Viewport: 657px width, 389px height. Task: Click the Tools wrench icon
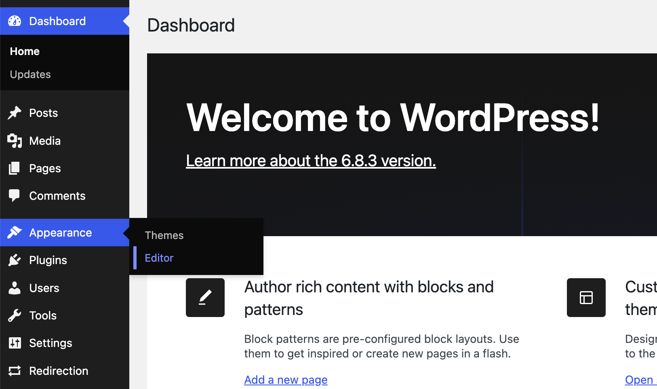[x=15, y=315]
